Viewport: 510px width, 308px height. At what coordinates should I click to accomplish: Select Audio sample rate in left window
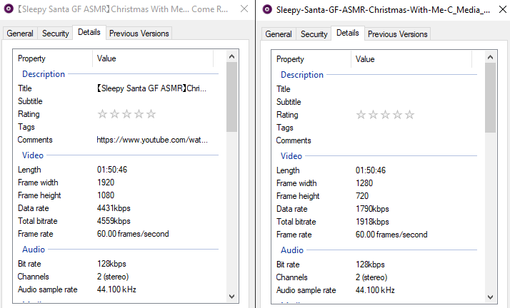pyautogui.click(x=116, y=289)
